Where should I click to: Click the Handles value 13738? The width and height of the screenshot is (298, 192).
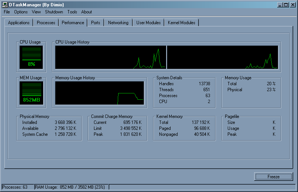[204, 84]
